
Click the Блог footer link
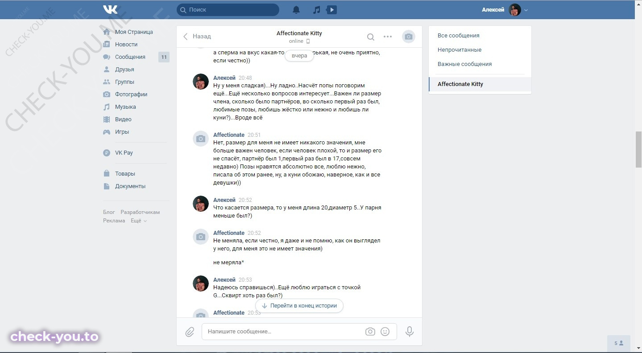point(109,212)
